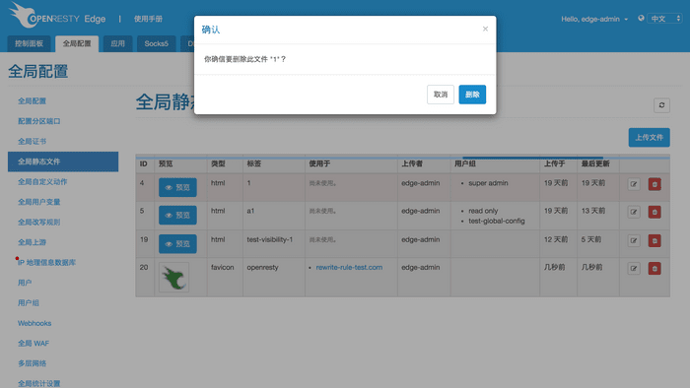
Task: Open the 中文 language dropdown
Action: (x=664, y=19)
